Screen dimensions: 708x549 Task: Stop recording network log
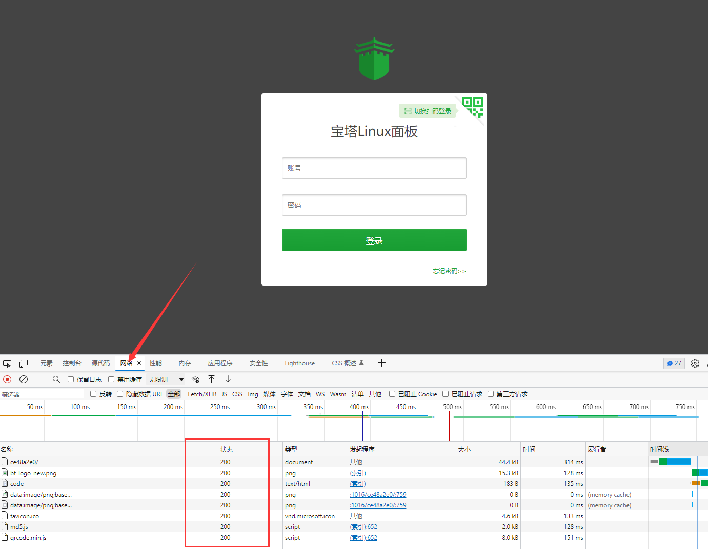pyautogui.click(x=7, y=379)
